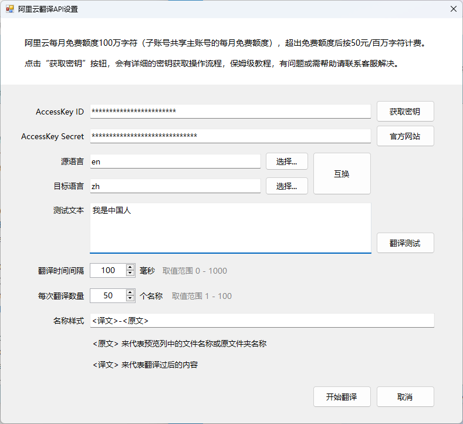This screenshot has height=424, width=463.
Task: Decrease 每次翻译数量 with the down arrow
Action: (x=130, y=299)
